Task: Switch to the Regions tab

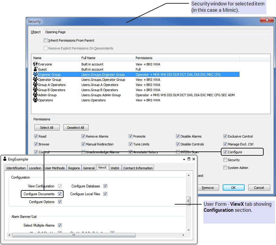Action: 74,168
